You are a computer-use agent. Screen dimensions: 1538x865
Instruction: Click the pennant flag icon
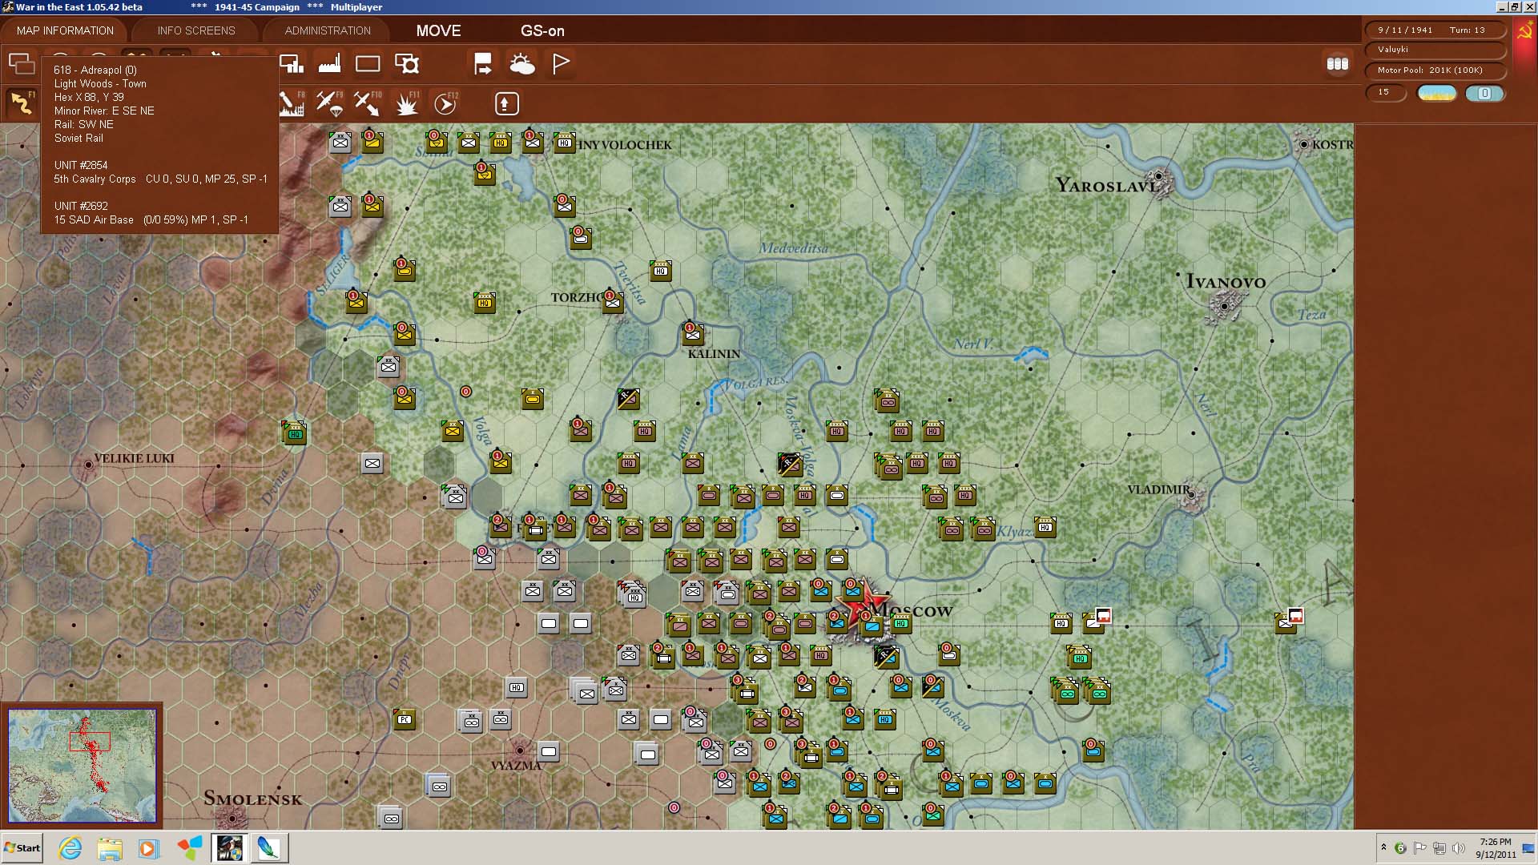pos(561,63)
